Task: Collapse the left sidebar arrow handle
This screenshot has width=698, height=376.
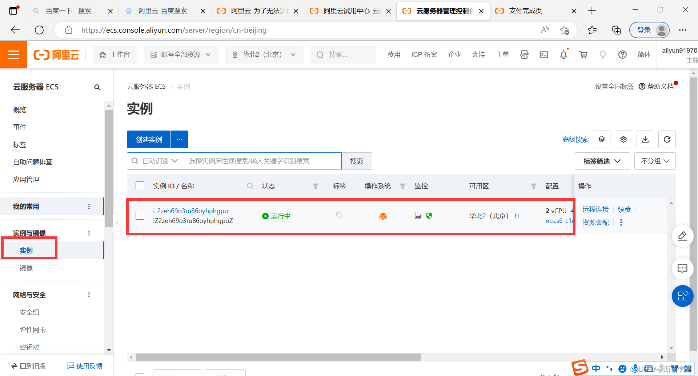Action: [x=117, y=222]
